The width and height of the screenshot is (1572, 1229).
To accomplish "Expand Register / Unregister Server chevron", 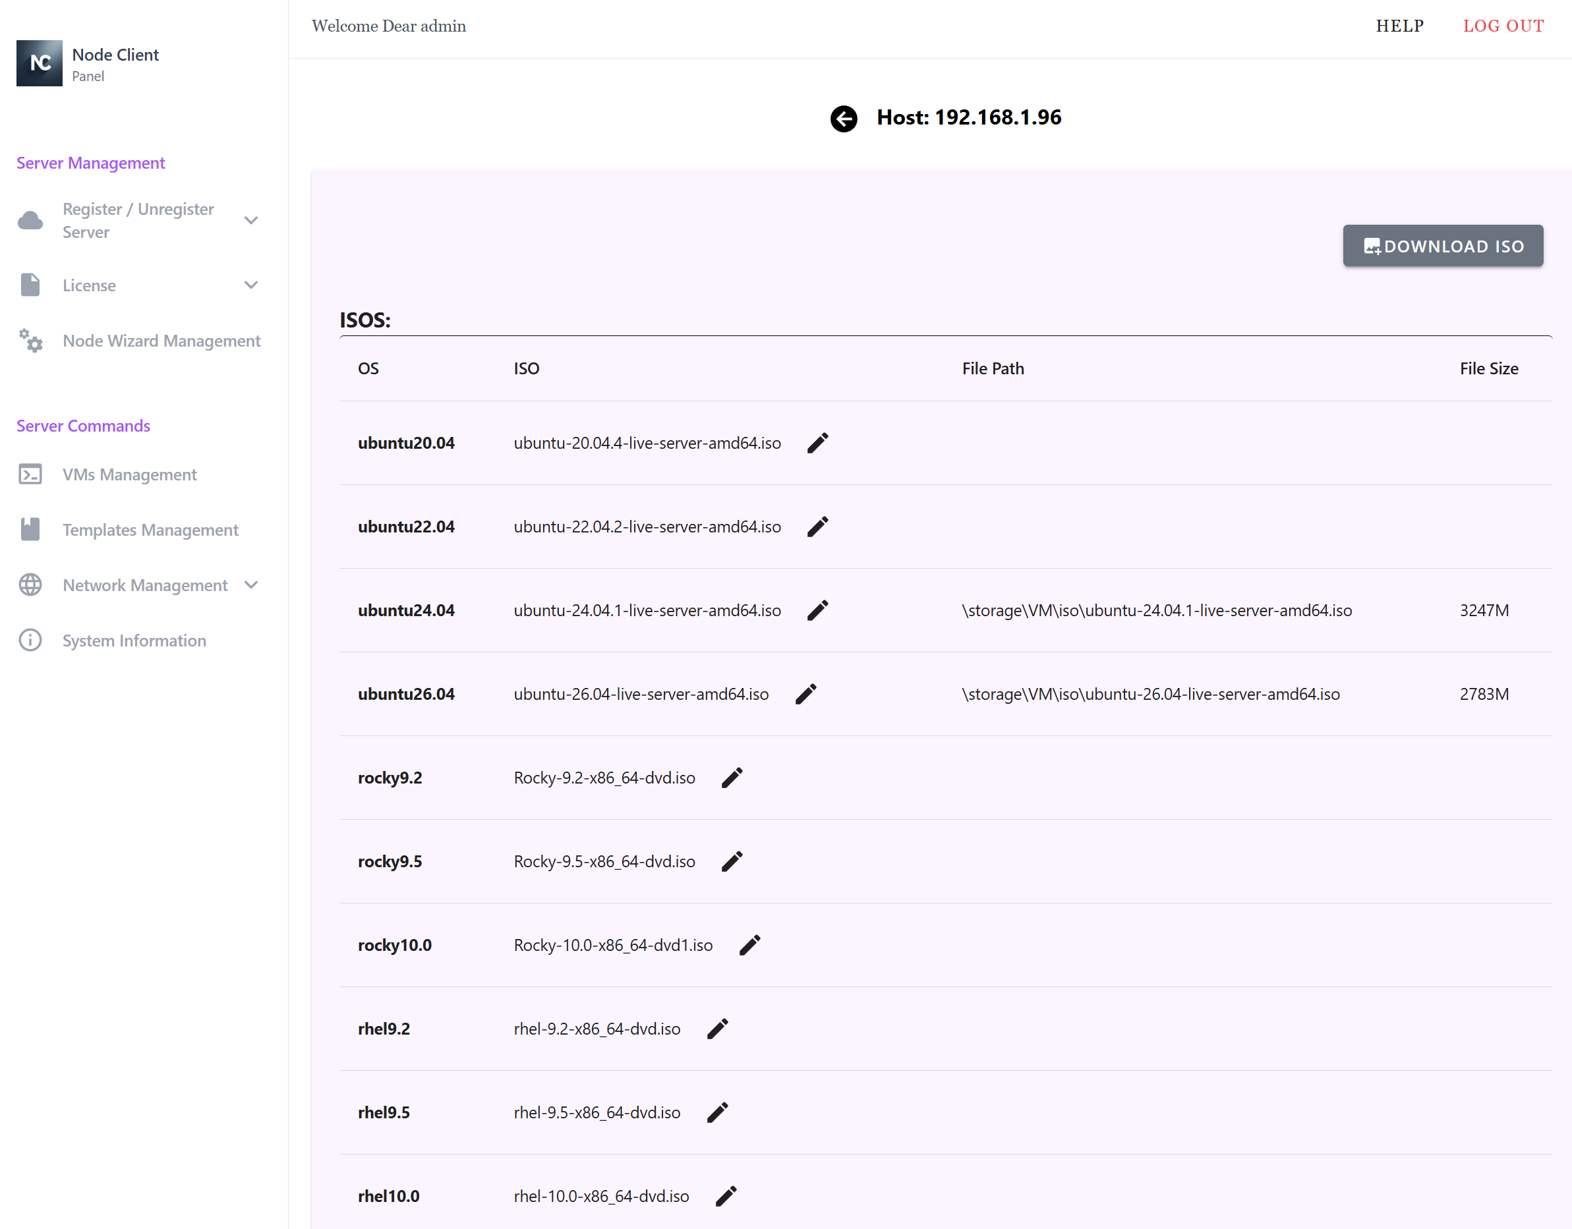I will [251, 220].
